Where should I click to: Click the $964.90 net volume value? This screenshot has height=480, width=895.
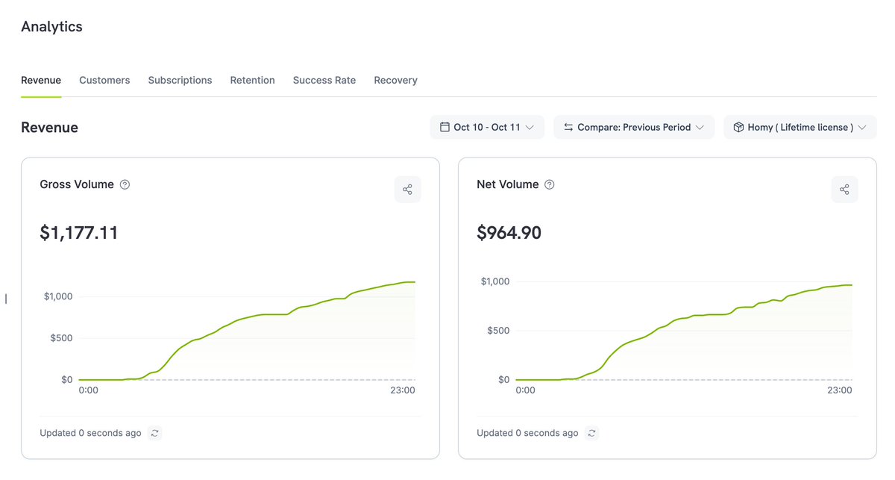click(x=509, y=233)
